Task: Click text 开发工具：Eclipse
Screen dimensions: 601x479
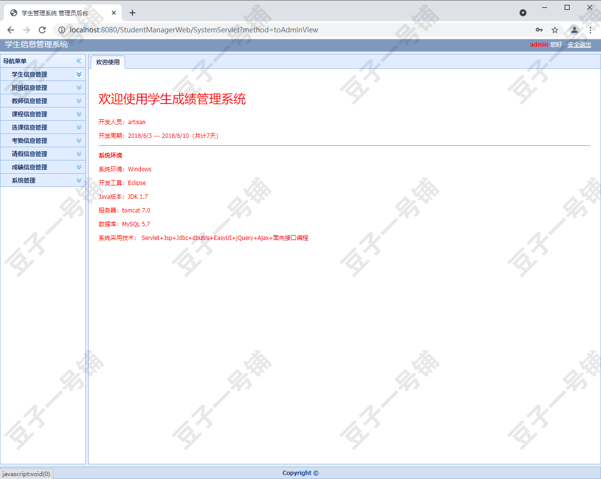Action: [x=122, y=183]
